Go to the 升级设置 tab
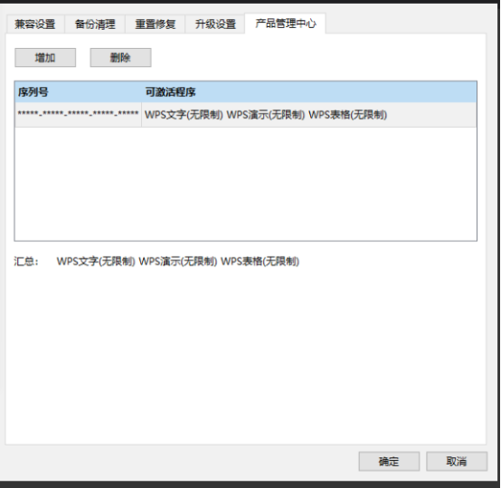The width and height of the screenshot is (501, 488). pyautogui.click(x=215, y=24)
